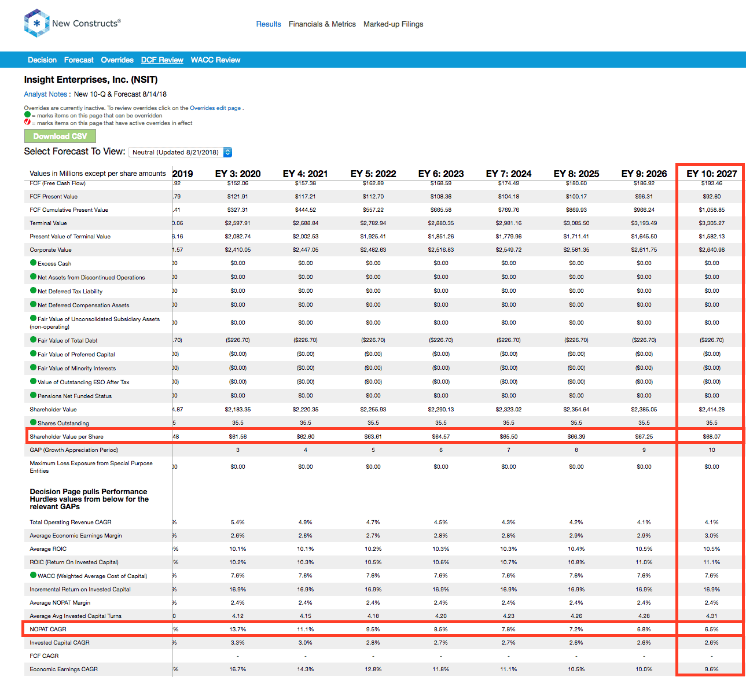Click the Average ROIC row label

tap(48, 549)
